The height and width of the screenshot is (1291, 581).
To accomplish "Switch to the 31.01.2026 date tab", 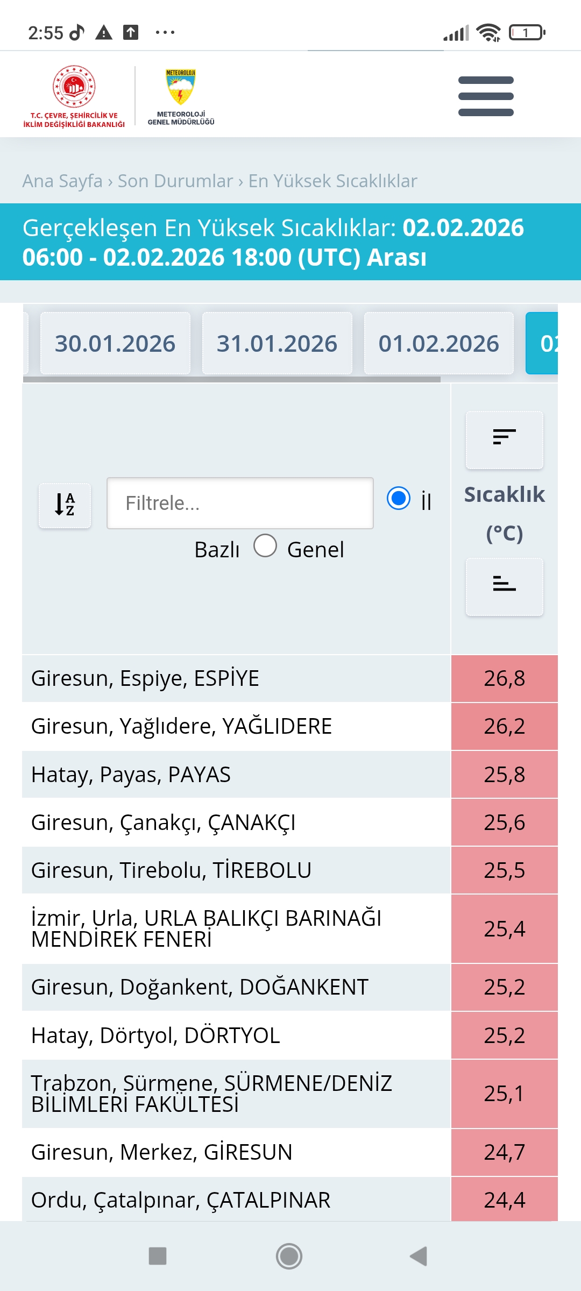I will (277, 343).
